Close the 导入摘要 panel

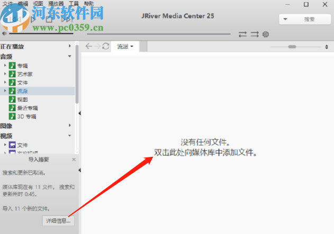coord(74,160)
